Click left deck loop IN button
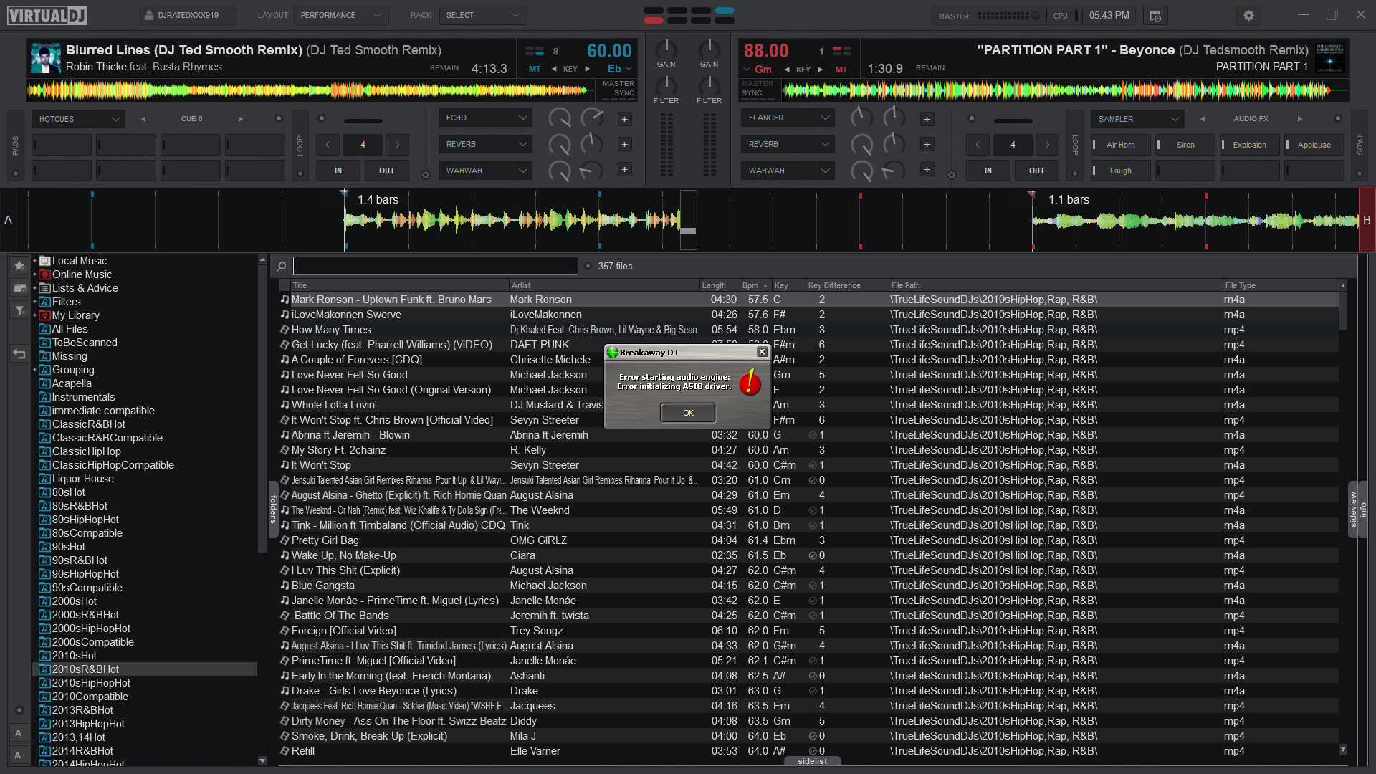Viewport: 1376px width, 774px height. click(338, 171)
